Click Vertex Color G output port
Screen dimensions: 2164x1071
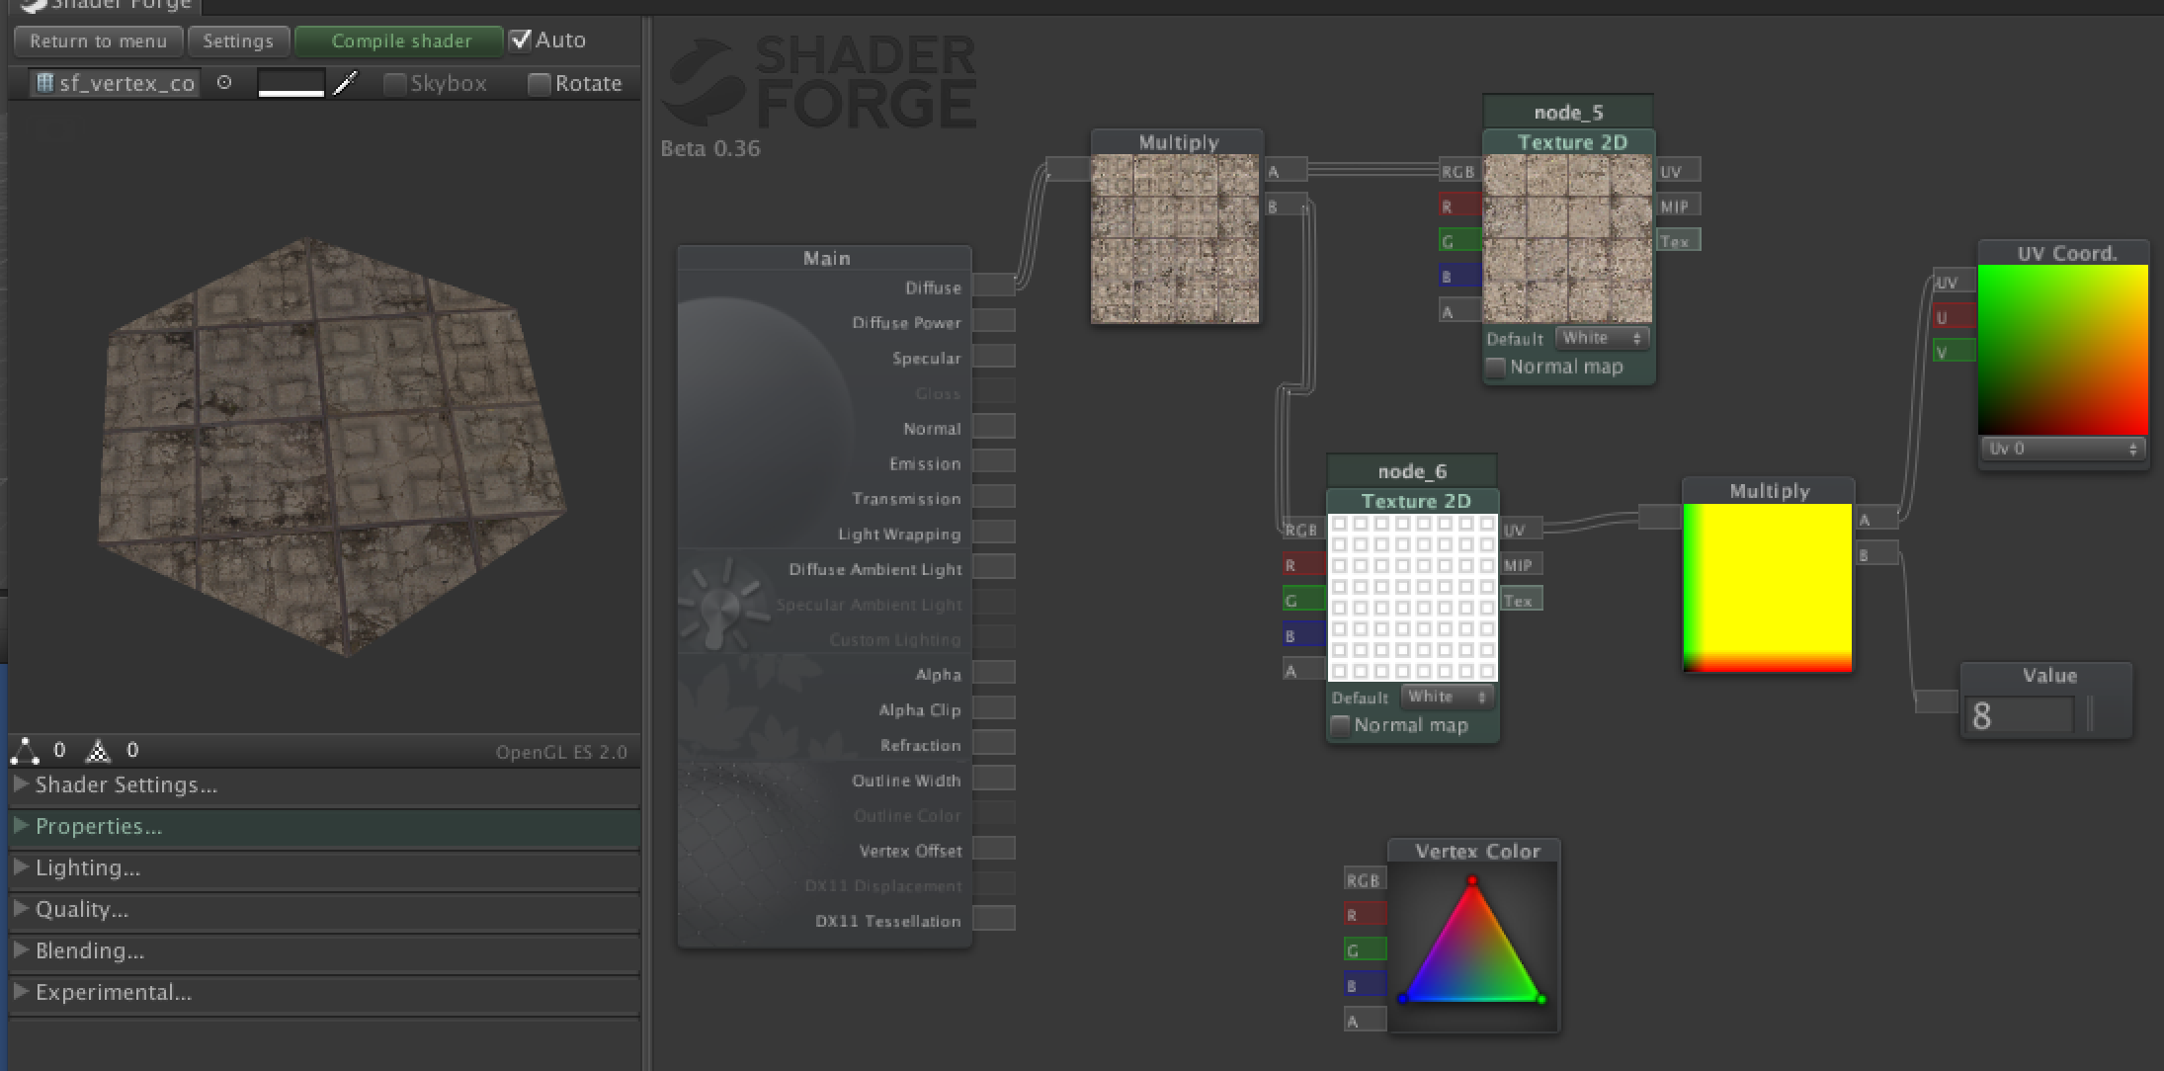point(1365,949)
